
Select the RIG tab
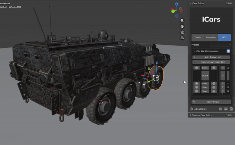(224, 38)
